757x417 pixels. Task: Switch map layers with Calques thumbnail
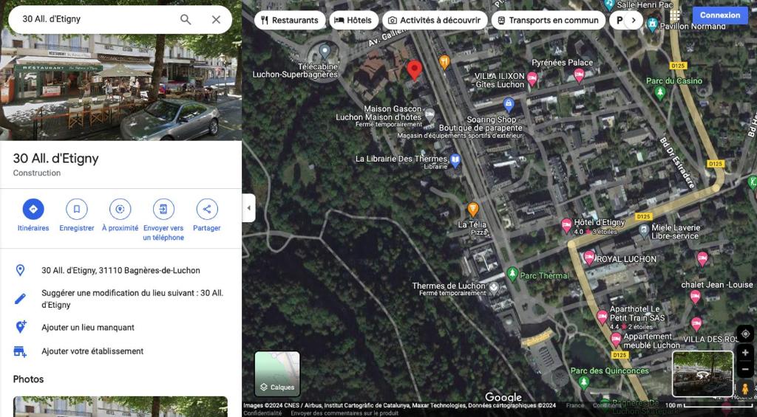(x=277, y=373)
